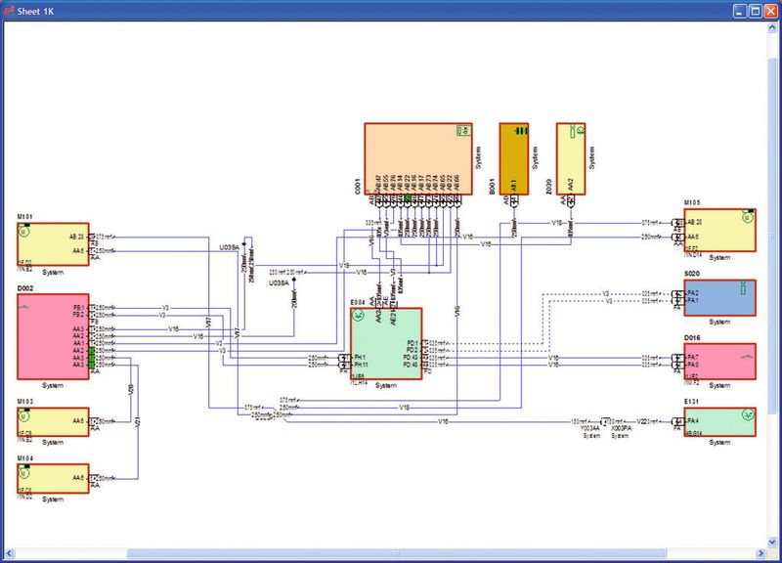Click the battery symbol icon in B001
This screenshot has width=782, height=563.
click(521, 130)
